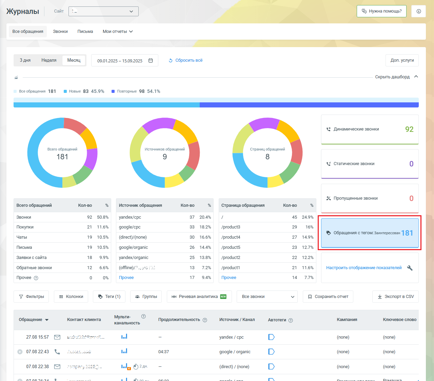Click the chart icon left of the dashboard divider
This screenshot has height=381, width=434.
[16, 77]
